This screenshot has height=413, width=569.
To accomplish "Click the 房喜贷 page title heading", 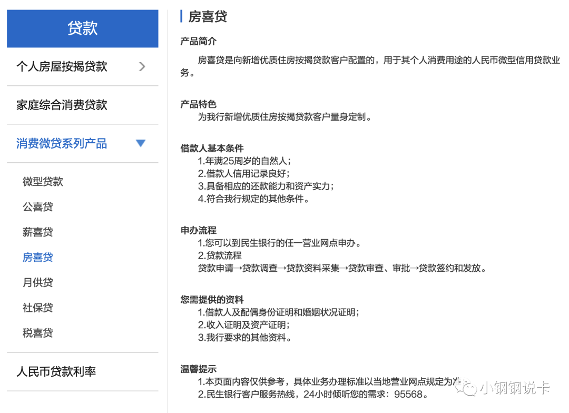I will [207, 16].
